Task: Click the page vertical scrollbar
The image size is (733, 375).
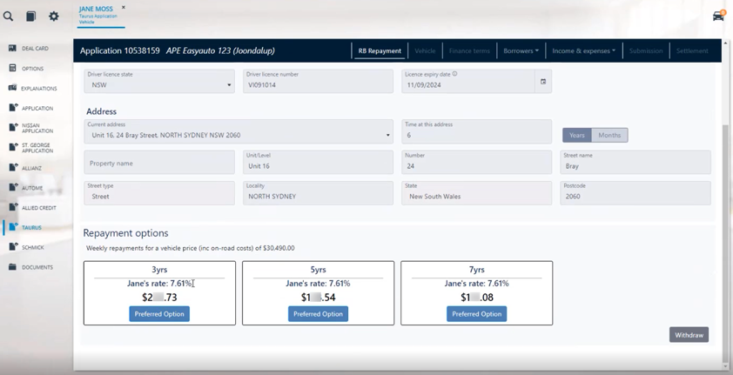Action: tap(725, 243)
